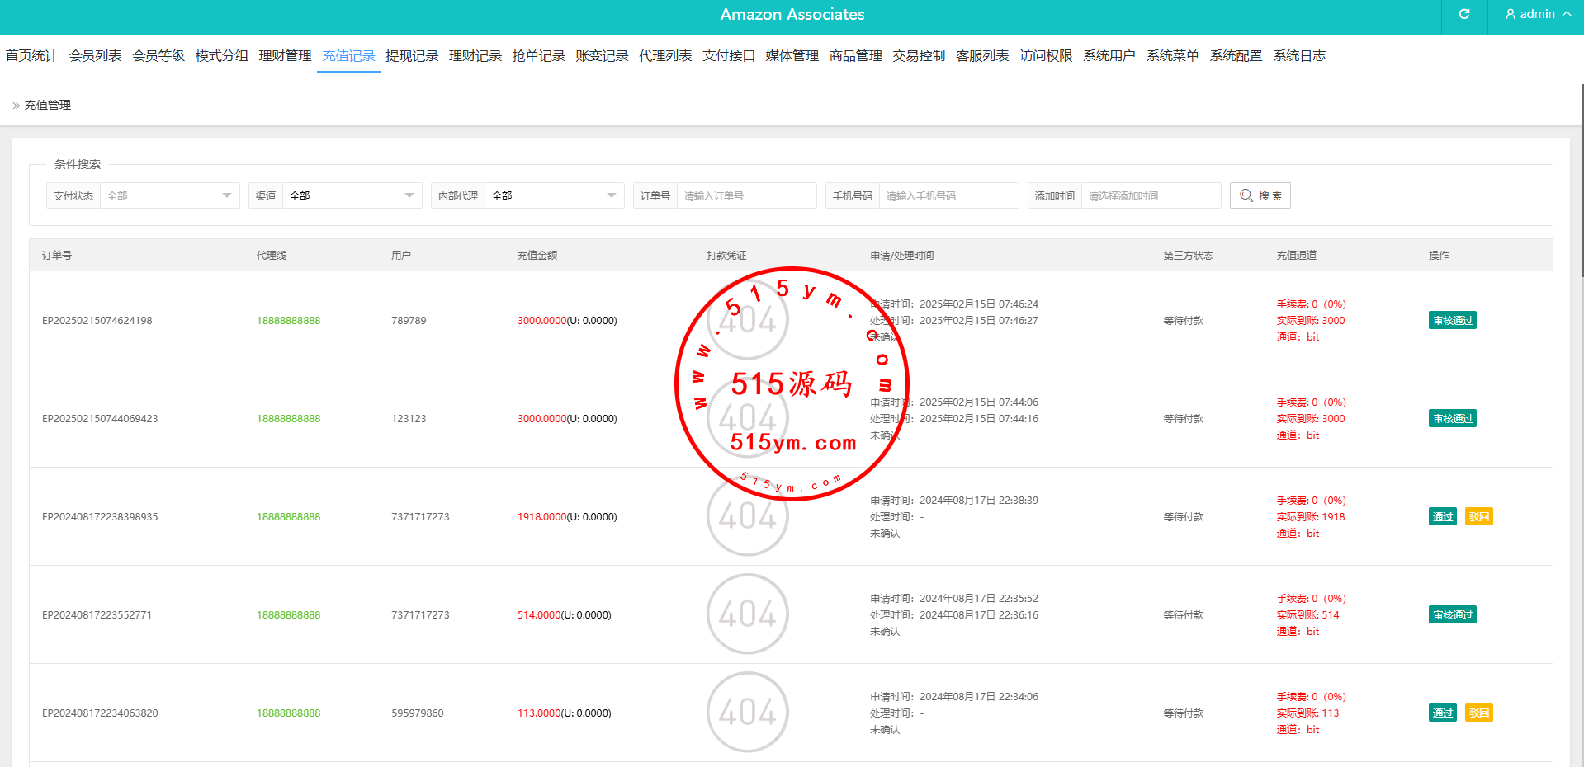Viewport: 1584px width, 767px height.
Task: Click the magnifier search button
Action: (x=1260, y=195)
